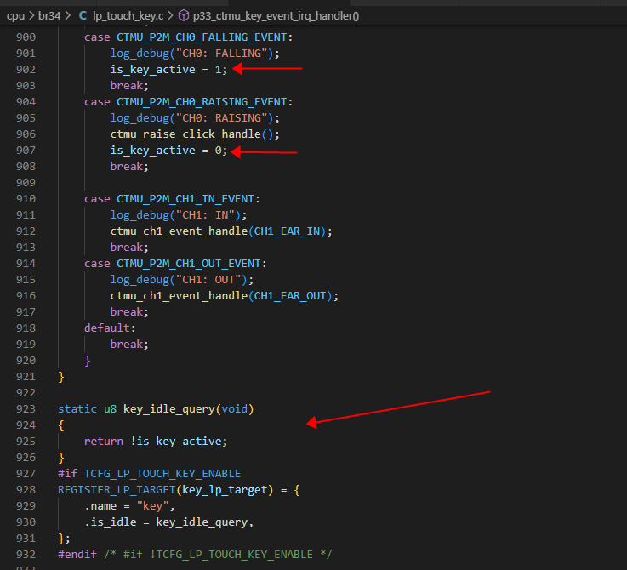Click REGISTER_LP_TARGET macro name

coord(117,490)
